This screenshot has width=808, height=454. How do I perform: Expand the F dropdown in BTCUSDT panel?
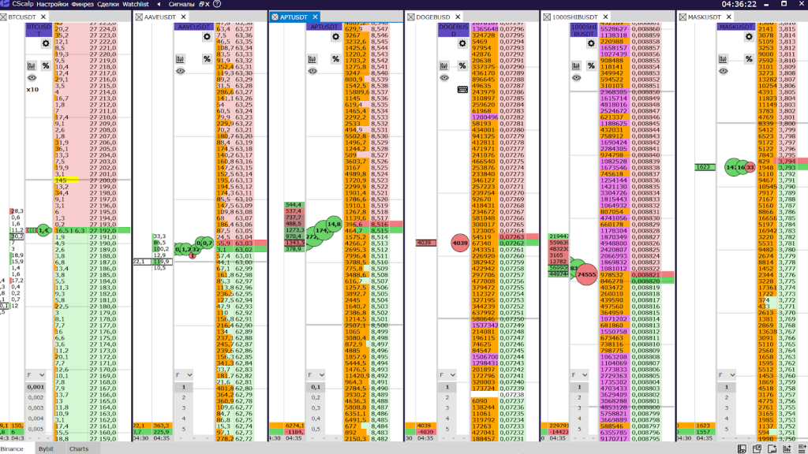coord(36,375)
